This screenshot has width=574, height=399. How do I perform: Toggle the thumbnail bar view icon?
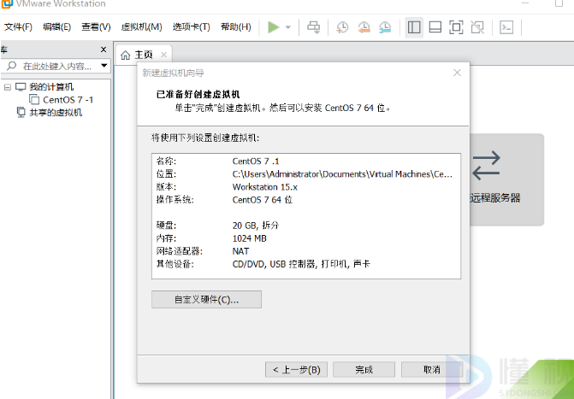[435, 27]
